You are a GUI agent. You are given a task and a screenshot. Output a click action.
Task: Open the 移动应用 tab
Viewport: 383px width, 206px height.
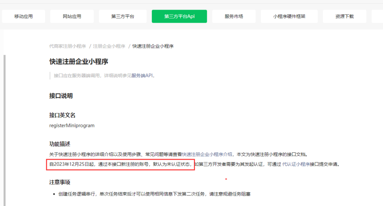click(23, 16)
